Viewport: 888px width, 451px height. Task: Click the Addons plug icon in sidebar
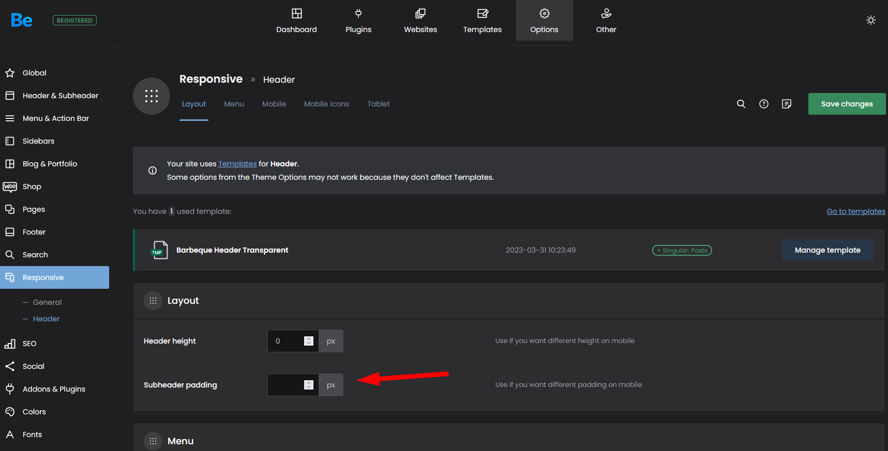pyautogui.click(x=10, y=389)
